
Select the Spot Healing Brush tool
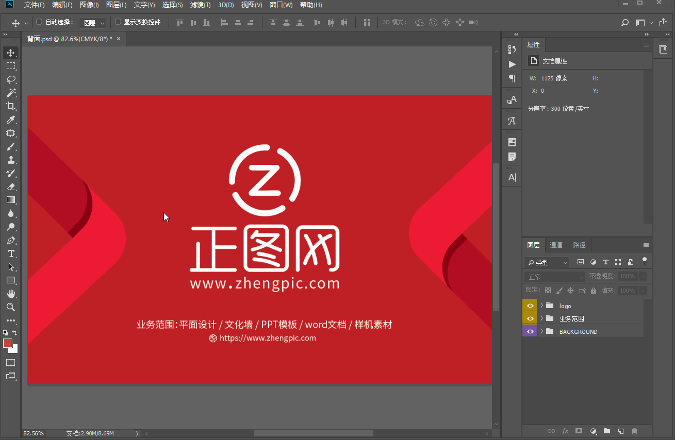point(11,133)
